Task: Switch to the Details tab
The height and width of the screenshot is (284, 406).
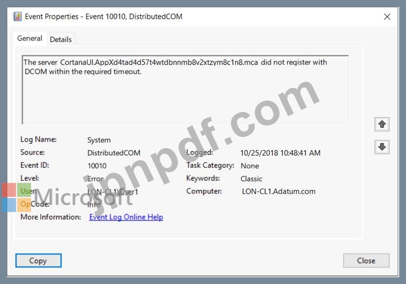Action: 61,39
